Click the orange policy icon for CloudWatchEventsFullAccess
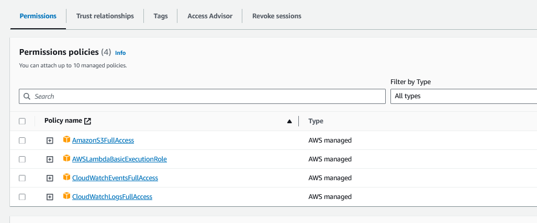The height and width of the screenshot is (223, 537). coord(67,177)
